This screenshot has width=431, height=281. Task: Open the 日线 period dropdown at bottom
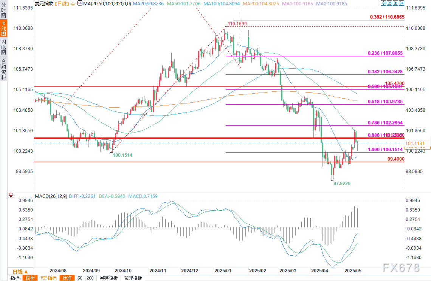[21, 272]
